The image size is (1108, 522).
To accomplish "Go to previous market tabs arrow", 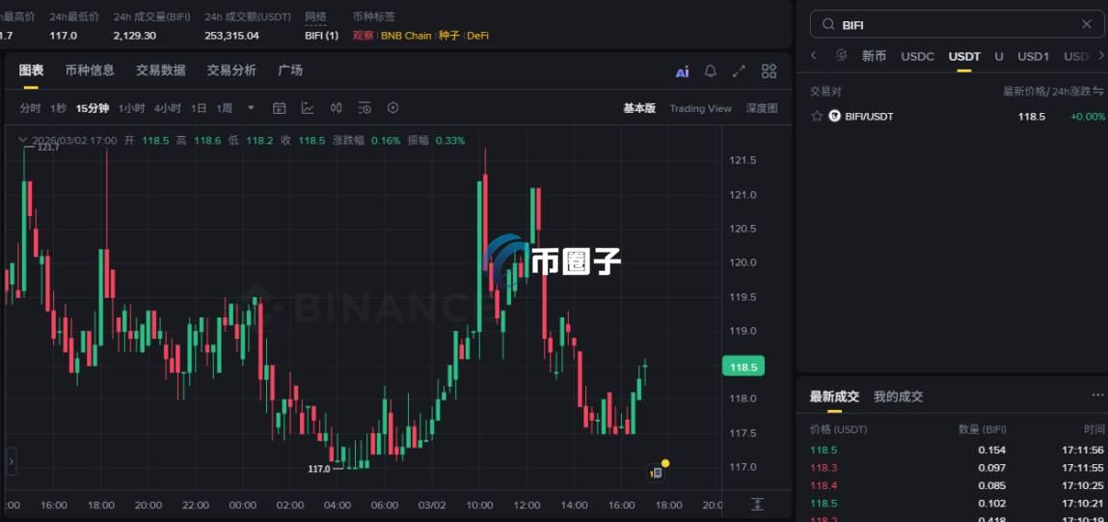I will pyautogui.click(x=813, y=55).
